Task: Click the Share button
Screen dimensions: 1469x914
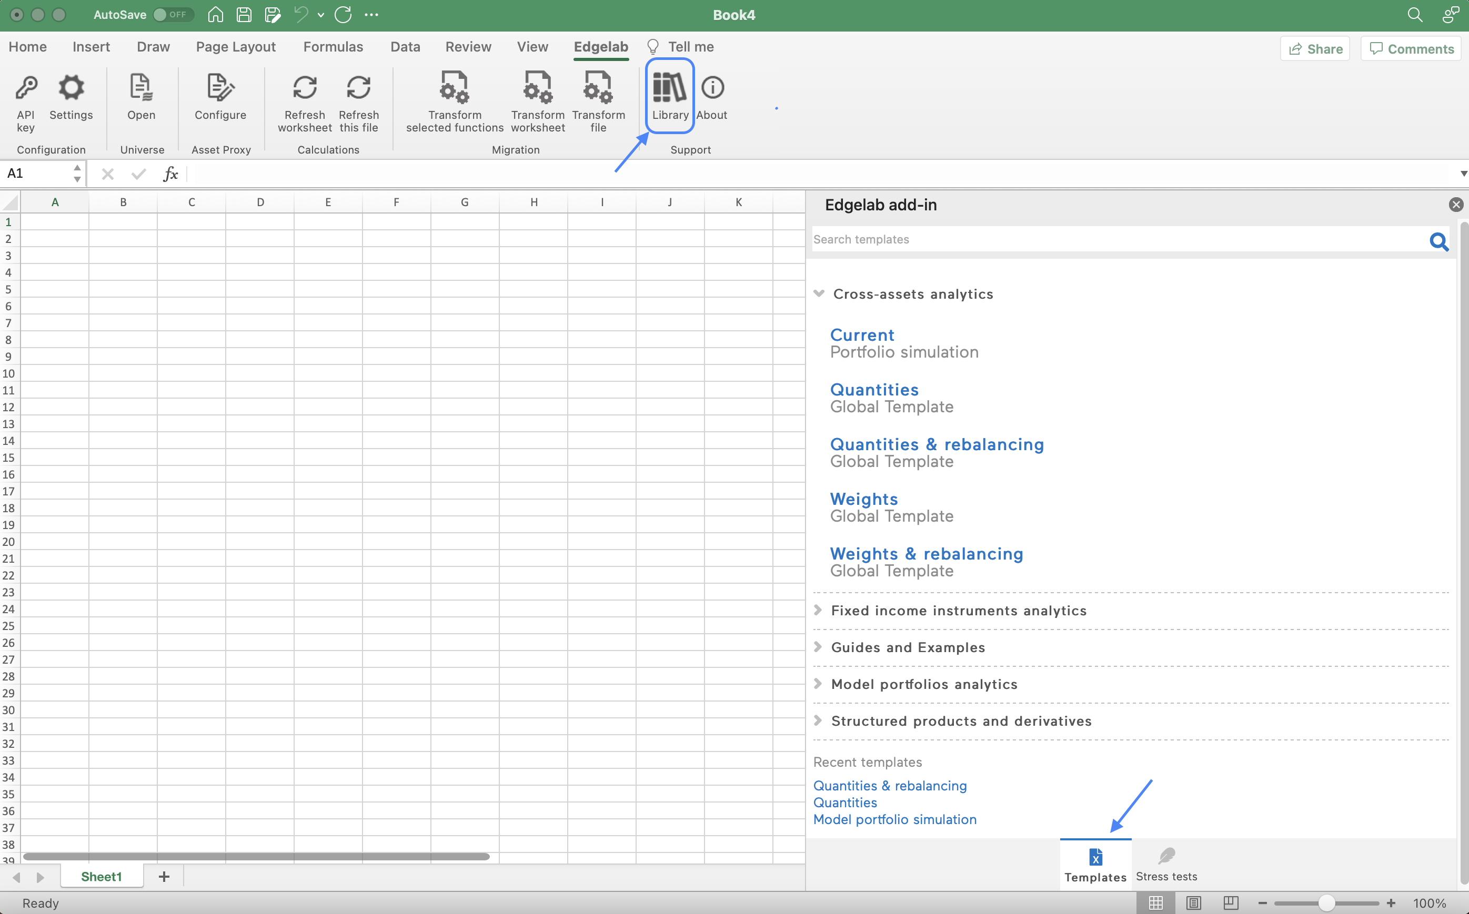Action: pos(1315,49)
